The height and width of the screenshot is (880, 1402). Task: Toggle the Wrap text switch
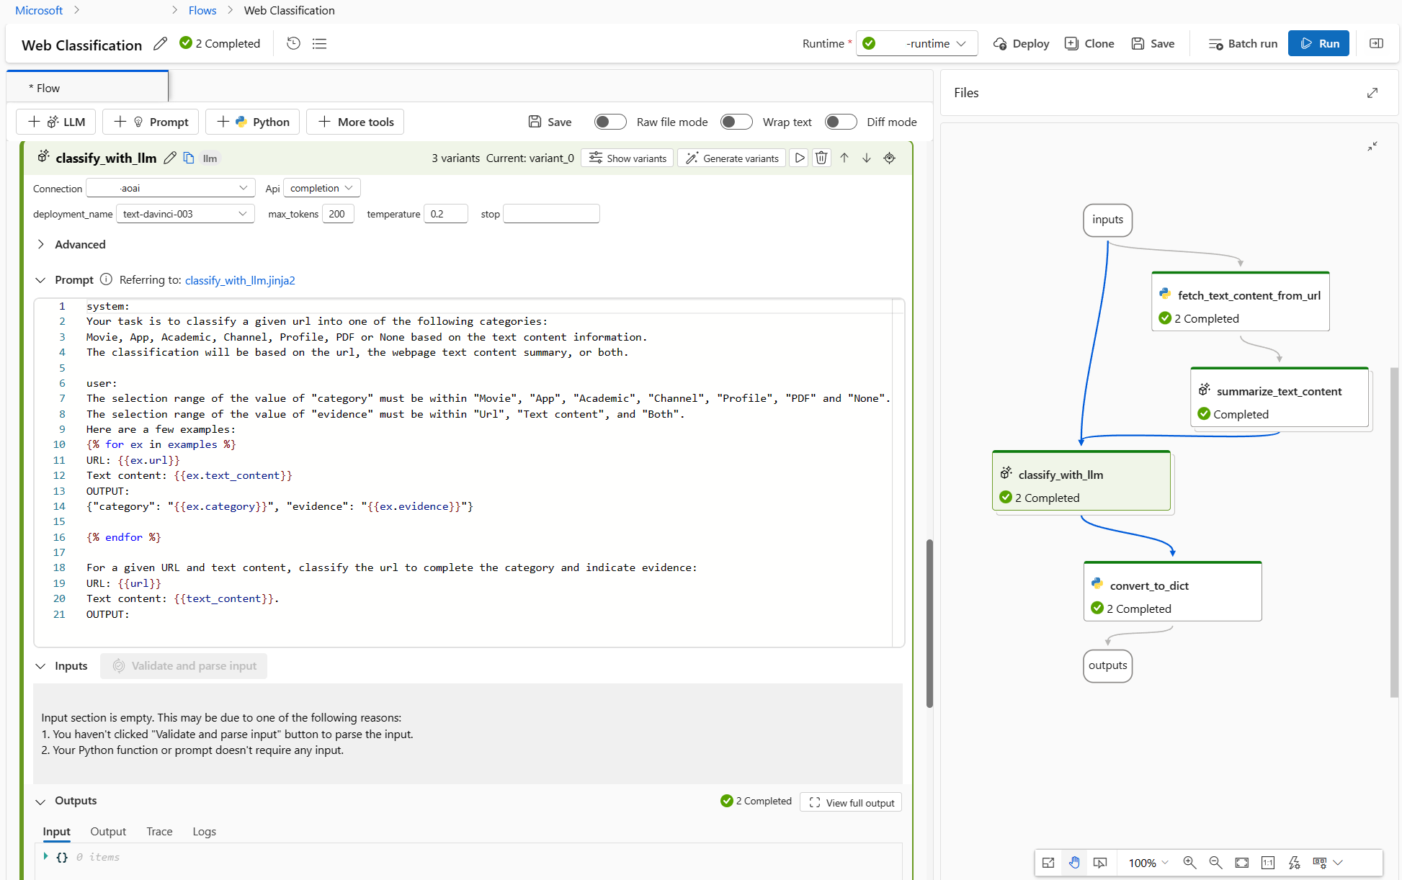(x=736, y=122)
